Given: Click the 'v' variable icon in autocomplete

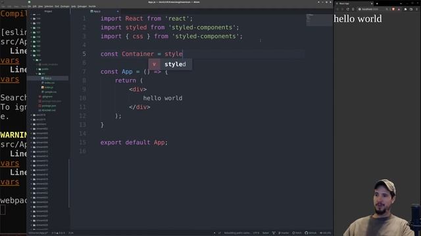Looking at the screenshot, I should click(154, 64).
